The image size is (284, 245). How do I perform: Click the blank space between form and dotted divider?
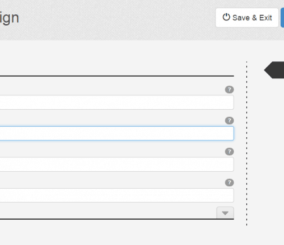(240, 143)
